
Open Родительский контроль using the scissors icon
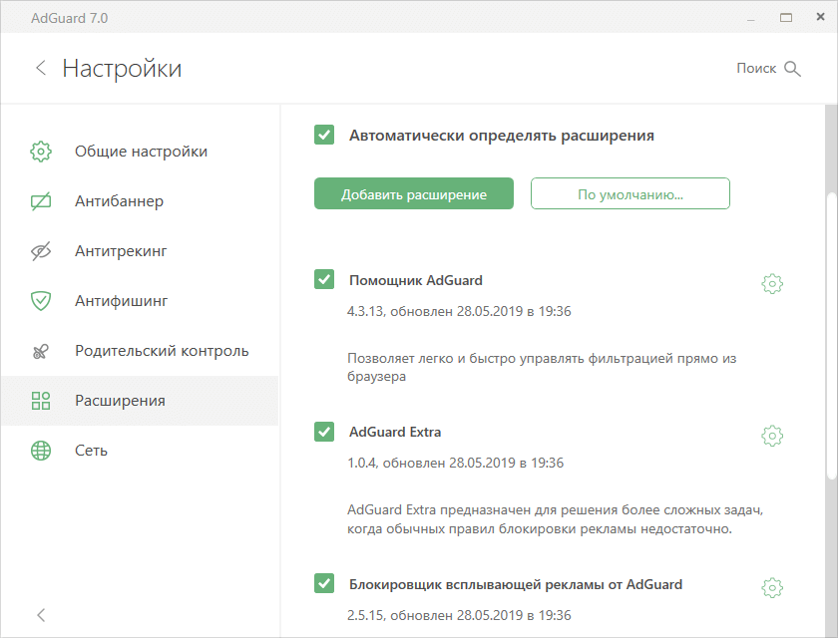coord(40,350)
